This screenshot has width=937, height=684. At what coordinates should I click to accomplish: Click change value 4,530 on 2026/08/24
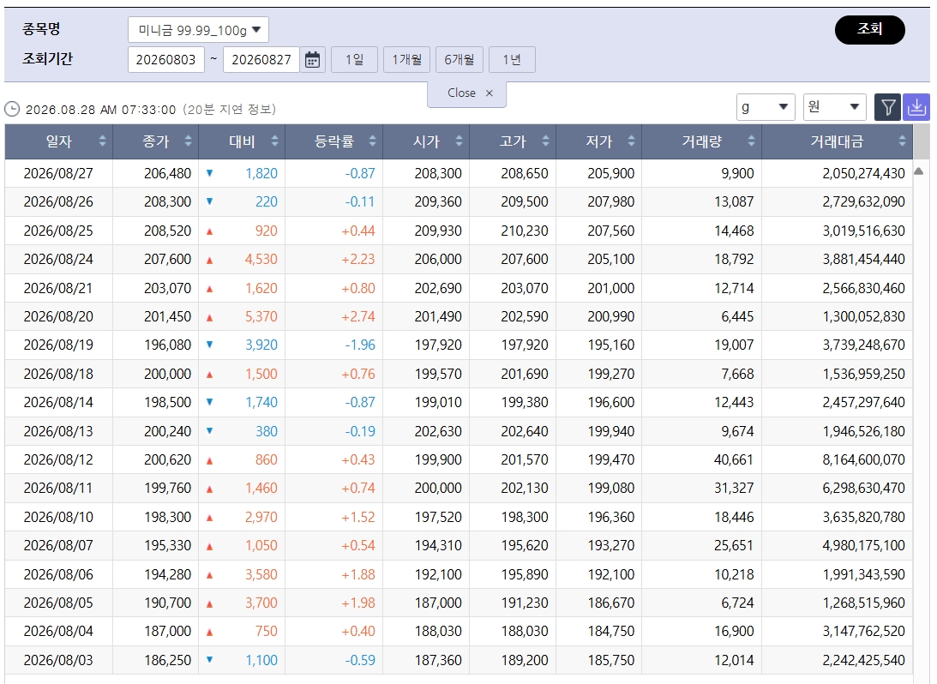261,259
